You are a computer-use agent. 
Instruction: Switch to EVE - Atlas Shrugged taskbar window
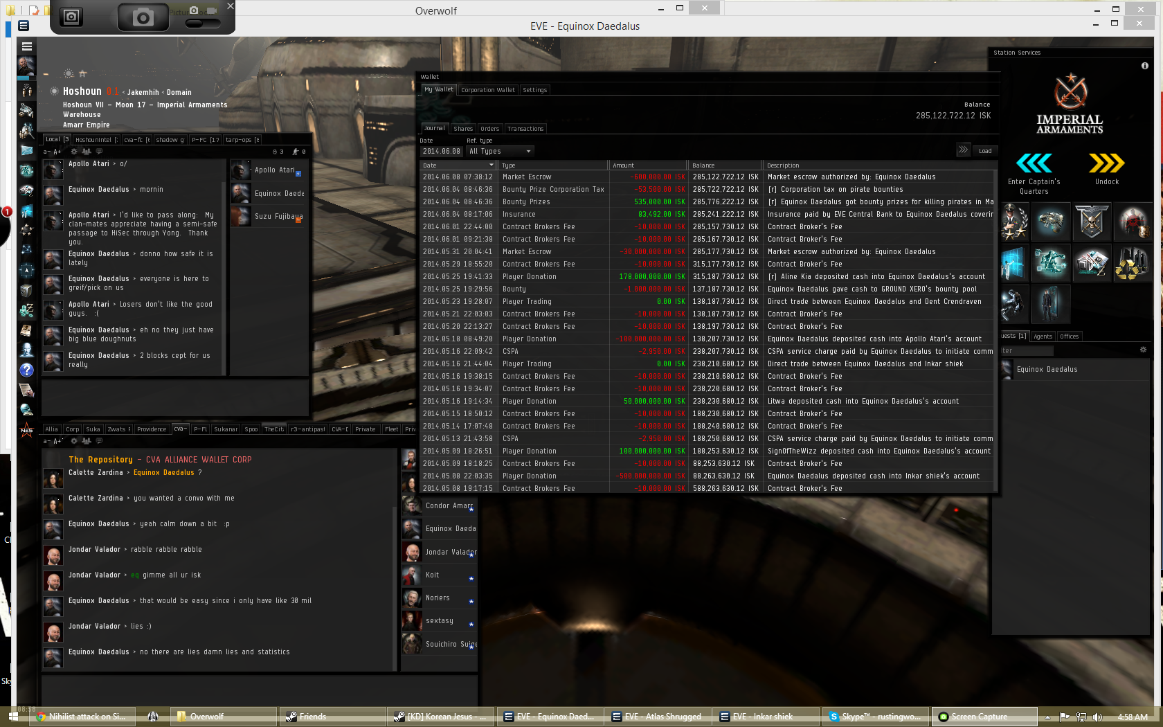point(658,717)
